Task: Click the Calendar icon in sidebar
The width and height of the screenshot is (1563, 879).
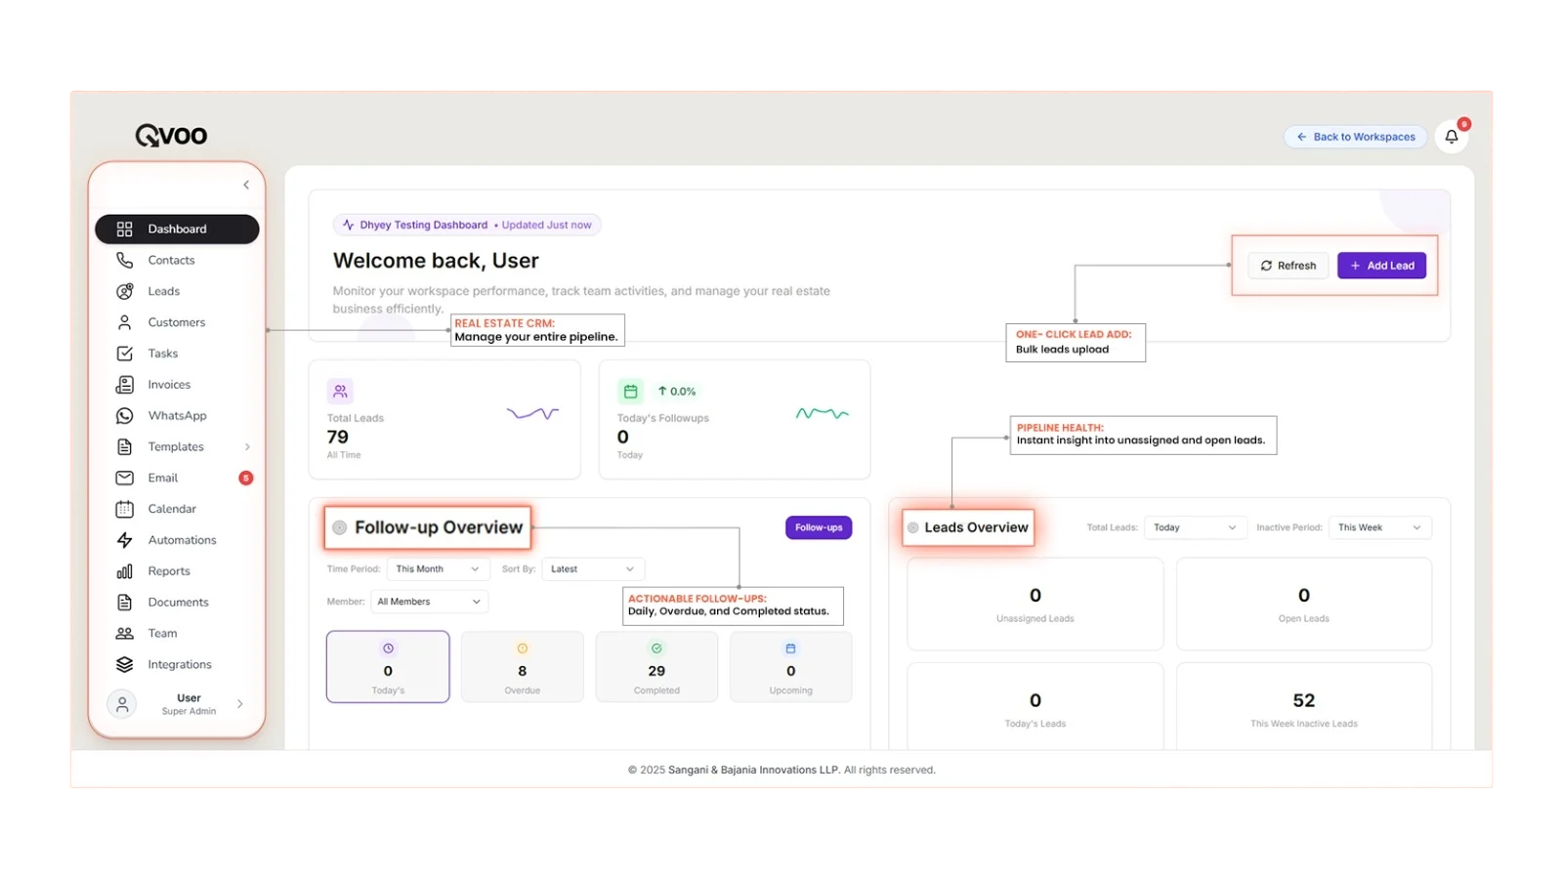Action: pos(124,509)
